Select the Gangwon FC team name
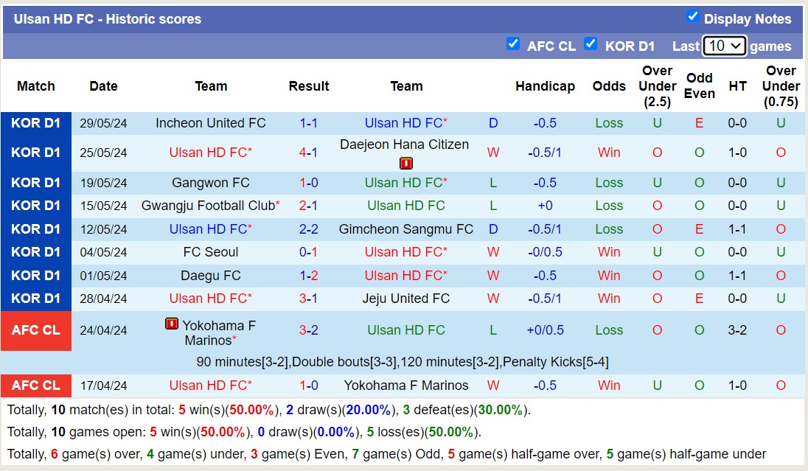Viewport: 808px width, 471px height. (x=211, y=183)
